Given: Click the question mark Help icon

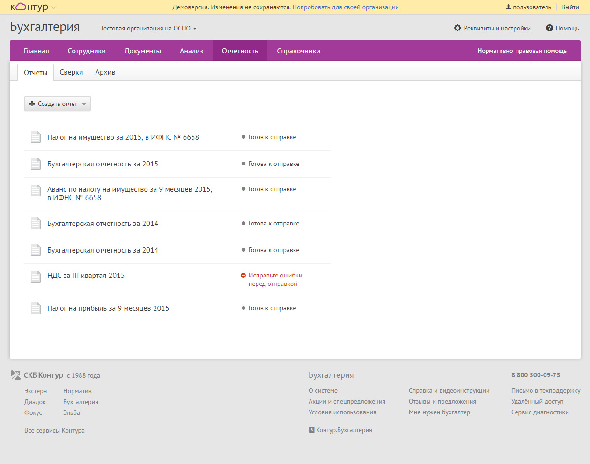Looking at the screenshot, I should coord(550,28).
